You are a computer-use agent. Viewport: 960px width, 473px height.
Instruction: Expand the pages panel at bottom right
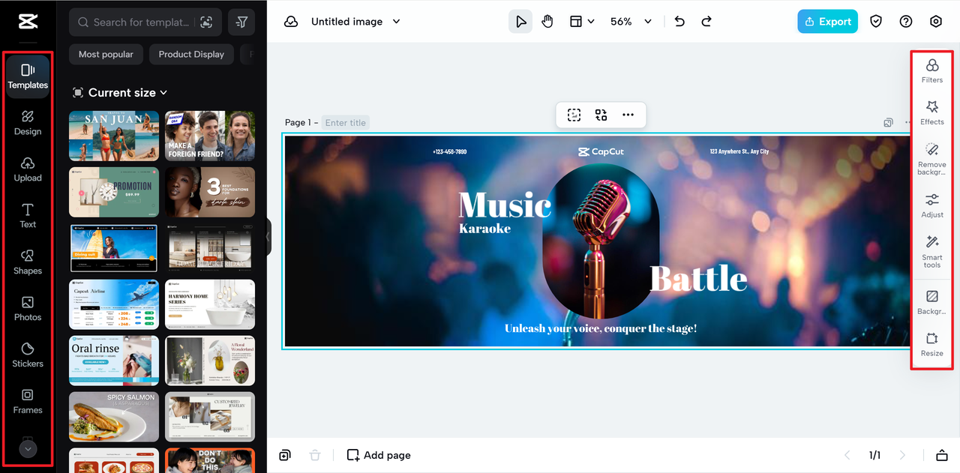point(941,455)
